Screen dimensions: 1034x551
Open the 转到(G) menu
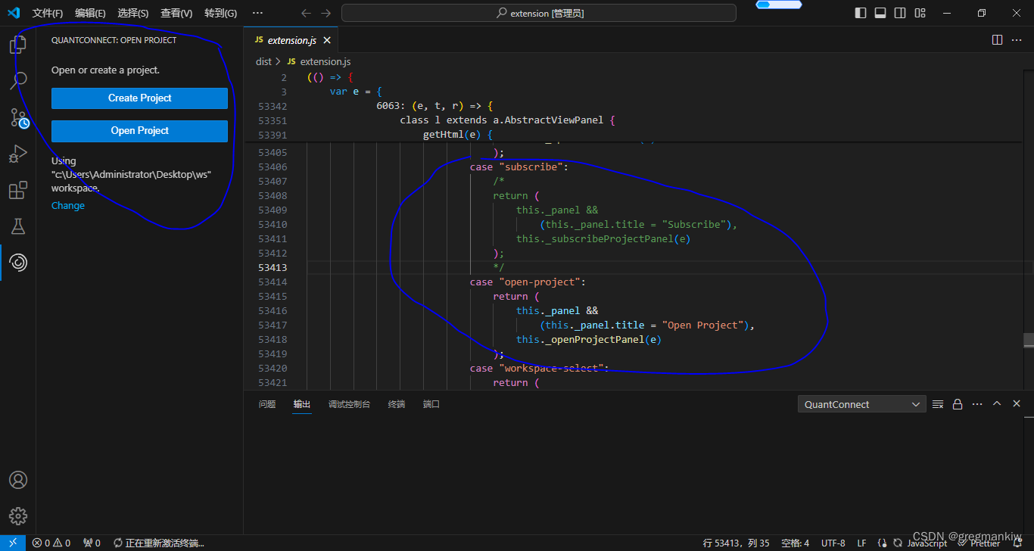(x=220, y=13)
